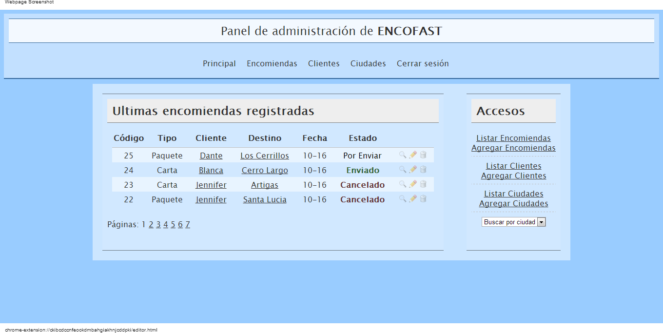
Task: Delete encomienda 22 using the trash icon
Action: tap(423, 199)
